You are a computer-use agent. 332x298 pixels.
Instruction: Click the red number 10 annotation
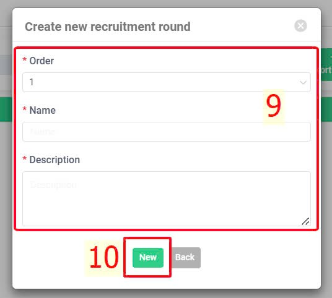(x=104, y=257)
